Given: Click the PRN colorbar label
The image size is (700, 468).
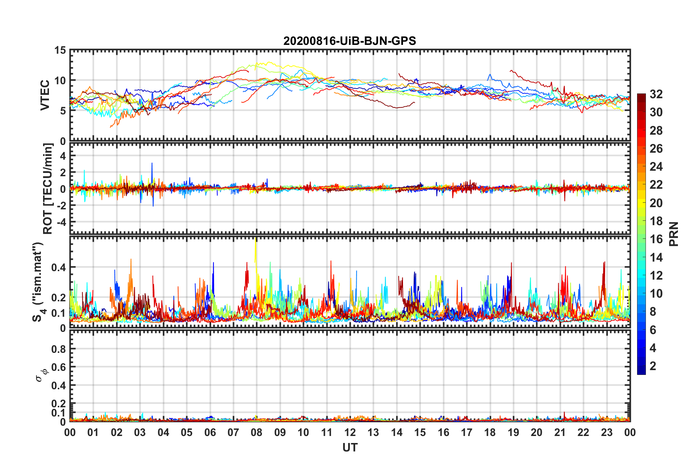Looking at the screenshot, I should 674,234.
